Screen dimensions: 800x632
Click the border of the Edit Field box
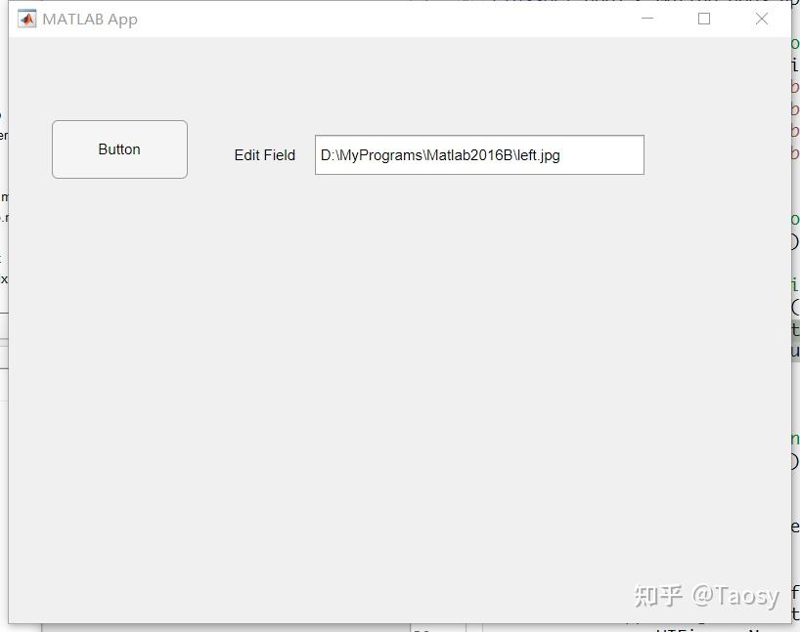tap(479, 136)
